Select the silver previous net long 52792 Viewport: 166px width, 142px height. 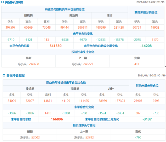89,137
